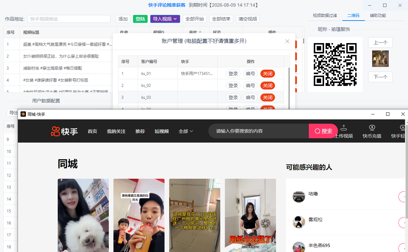Image resolution: width=408 pixels, height=252 pixels.
Task: Click the upload video icon (上传视频)
Action: 344,127
